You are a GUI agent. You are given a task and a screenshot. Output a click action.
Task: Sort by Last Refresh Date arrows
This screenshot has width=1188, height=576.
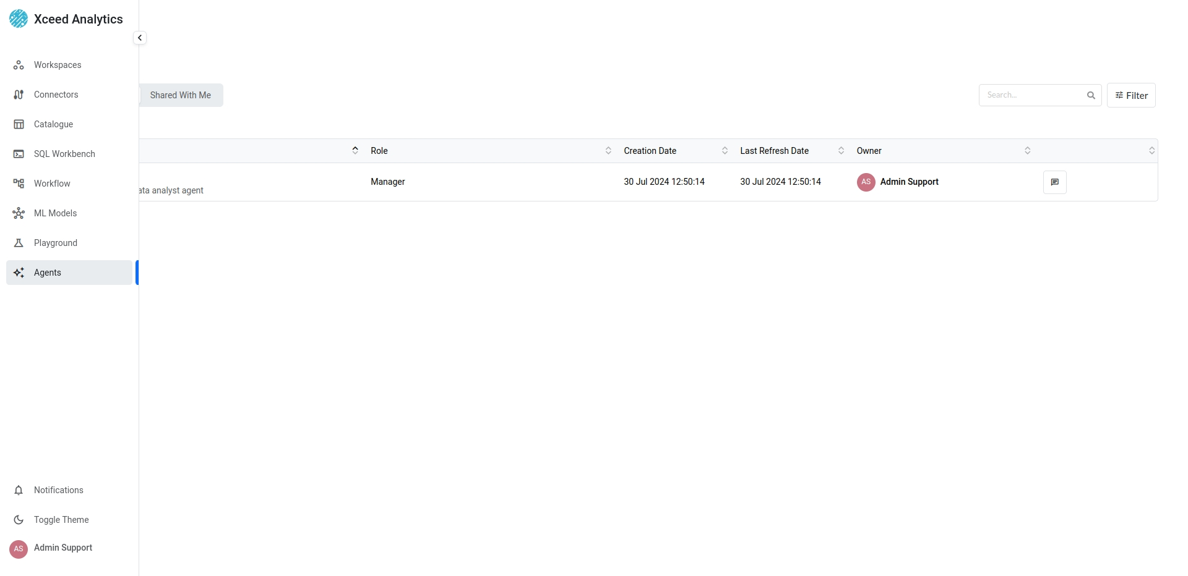pyautogui.click(x=841, y=151)
